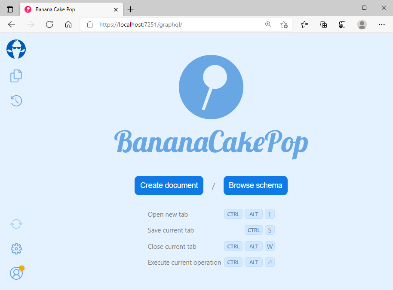The width and height of the screenshot is (393, 290).
Task: Click the ChilliCream logo icon in sidebar
Action: (16, 49)
